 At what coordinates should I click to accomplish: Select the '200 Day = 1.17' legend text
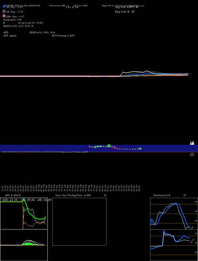click(15, 17)
